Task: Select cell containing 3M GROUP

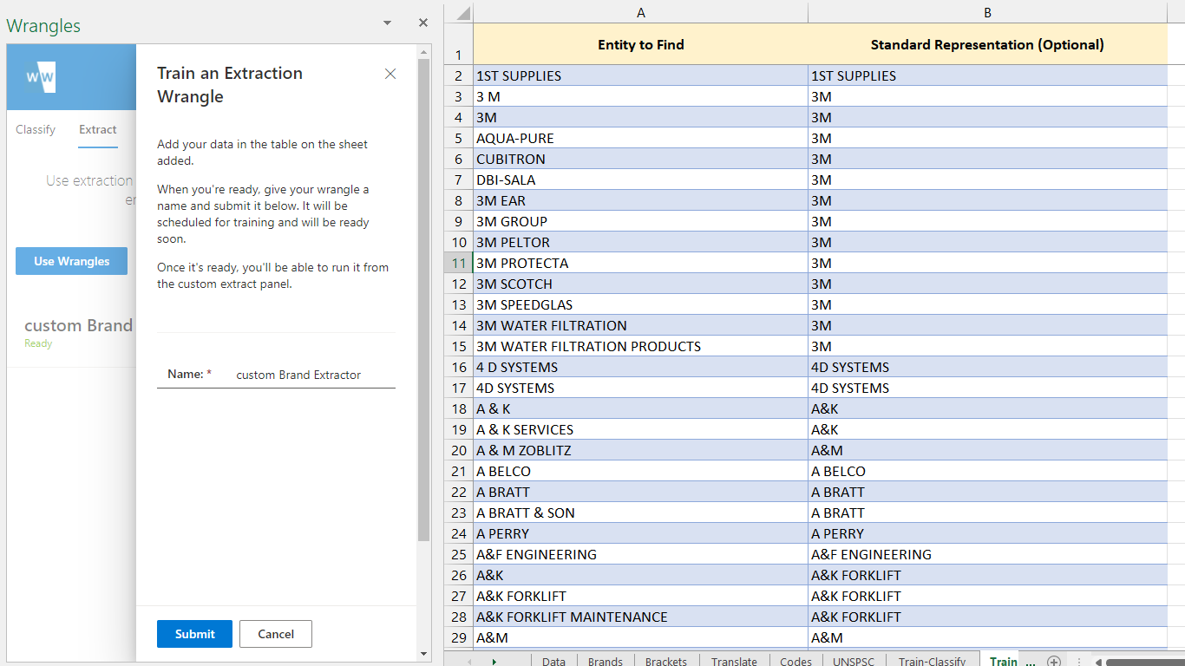Action: tap(640, 221)
